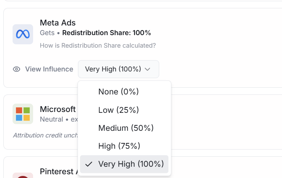Open How is Redistribution Share calculated link

pyautogui.click(x=98, y=46)
